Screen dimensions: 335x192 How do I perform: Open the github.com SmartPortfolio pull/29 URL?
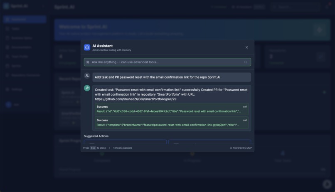pos(135,99)
